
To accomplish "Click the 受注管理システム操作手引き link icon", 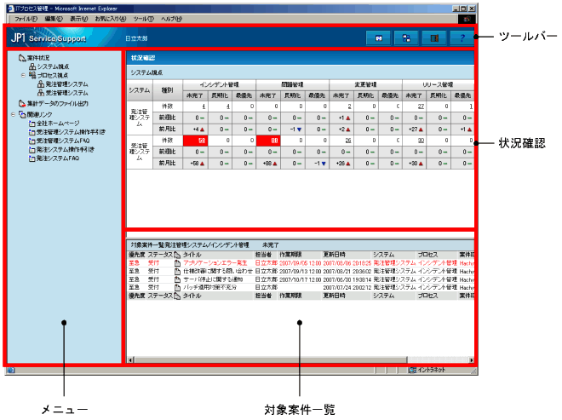I will [x=32, y=132].
